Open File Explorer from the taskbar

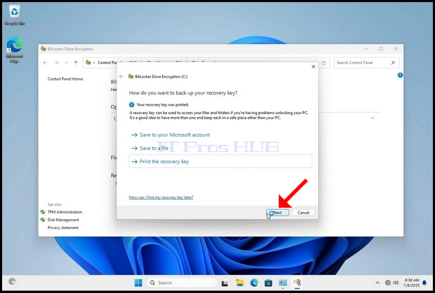tap(240, 283)
